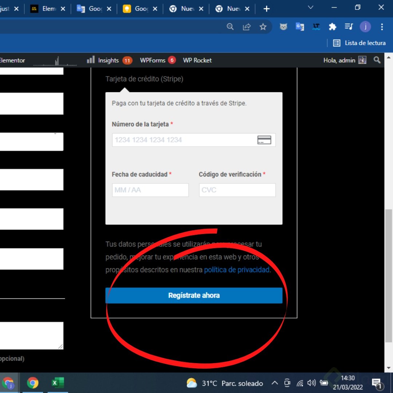Click the clock showing 14:30

[x=348, y=378]
